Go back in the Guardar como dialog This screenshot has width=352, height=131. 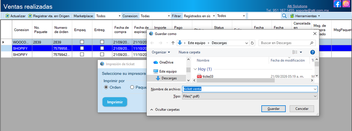click(152, 43)
